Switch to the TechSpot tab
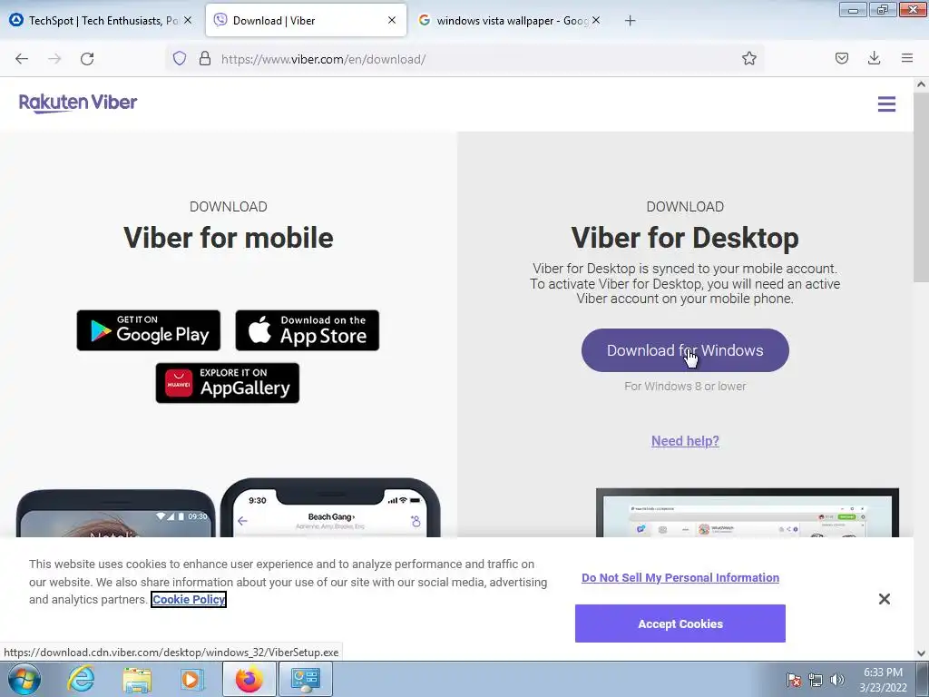 pos(101,21)
